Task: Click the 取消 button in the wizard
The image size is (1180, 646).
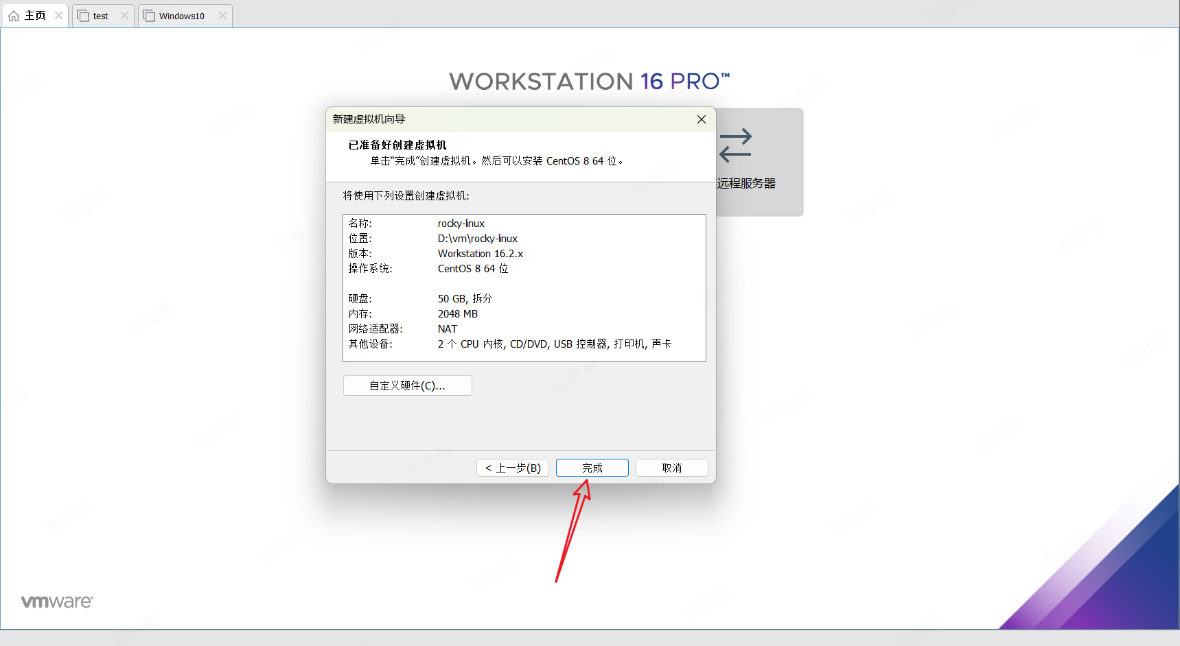Action: point(671,468)
